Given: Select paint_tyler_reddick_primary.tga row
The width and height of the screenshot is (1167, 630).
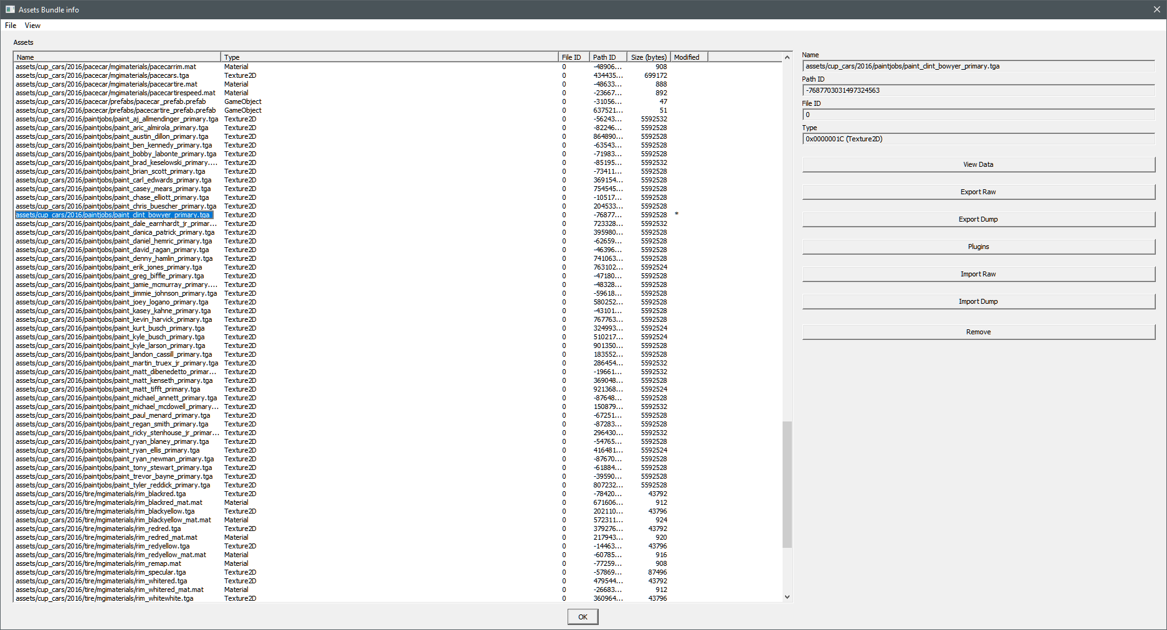Looking at the screenshot, I should (x=398, y=485).
